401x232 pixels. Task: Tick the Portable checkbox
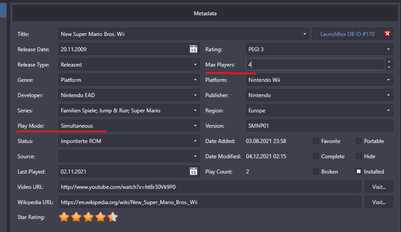(359, 141)
